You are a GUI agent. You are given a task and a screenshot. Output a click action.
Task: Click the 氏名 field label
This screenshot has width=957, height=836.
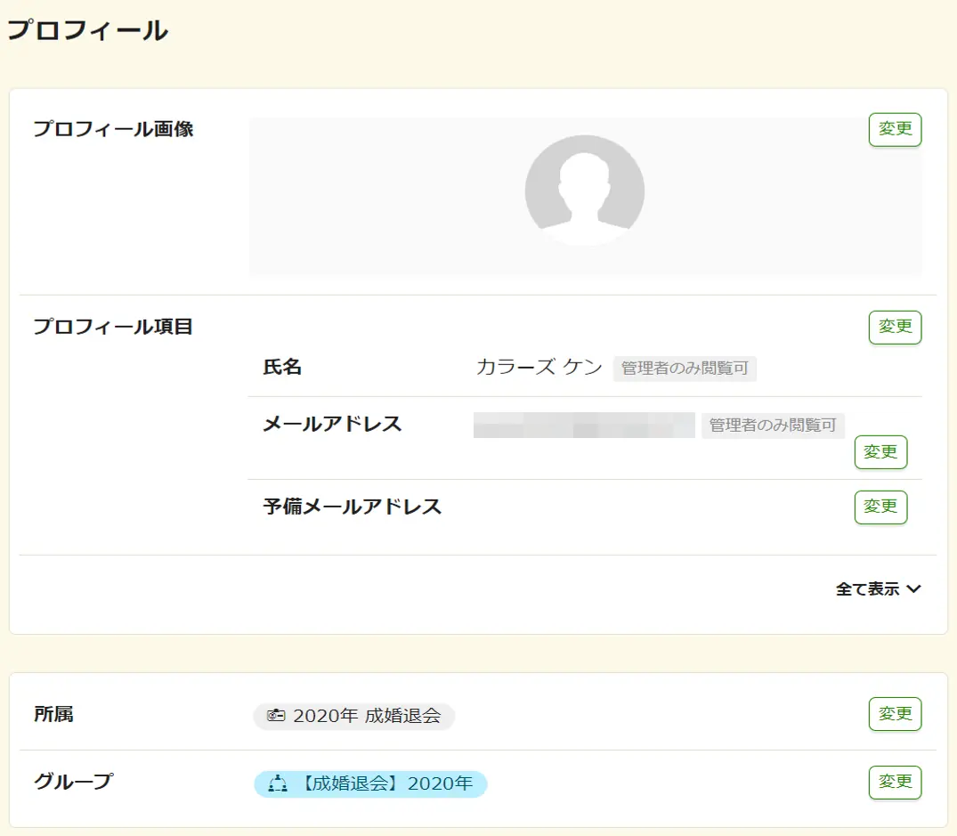click(282, 368)
